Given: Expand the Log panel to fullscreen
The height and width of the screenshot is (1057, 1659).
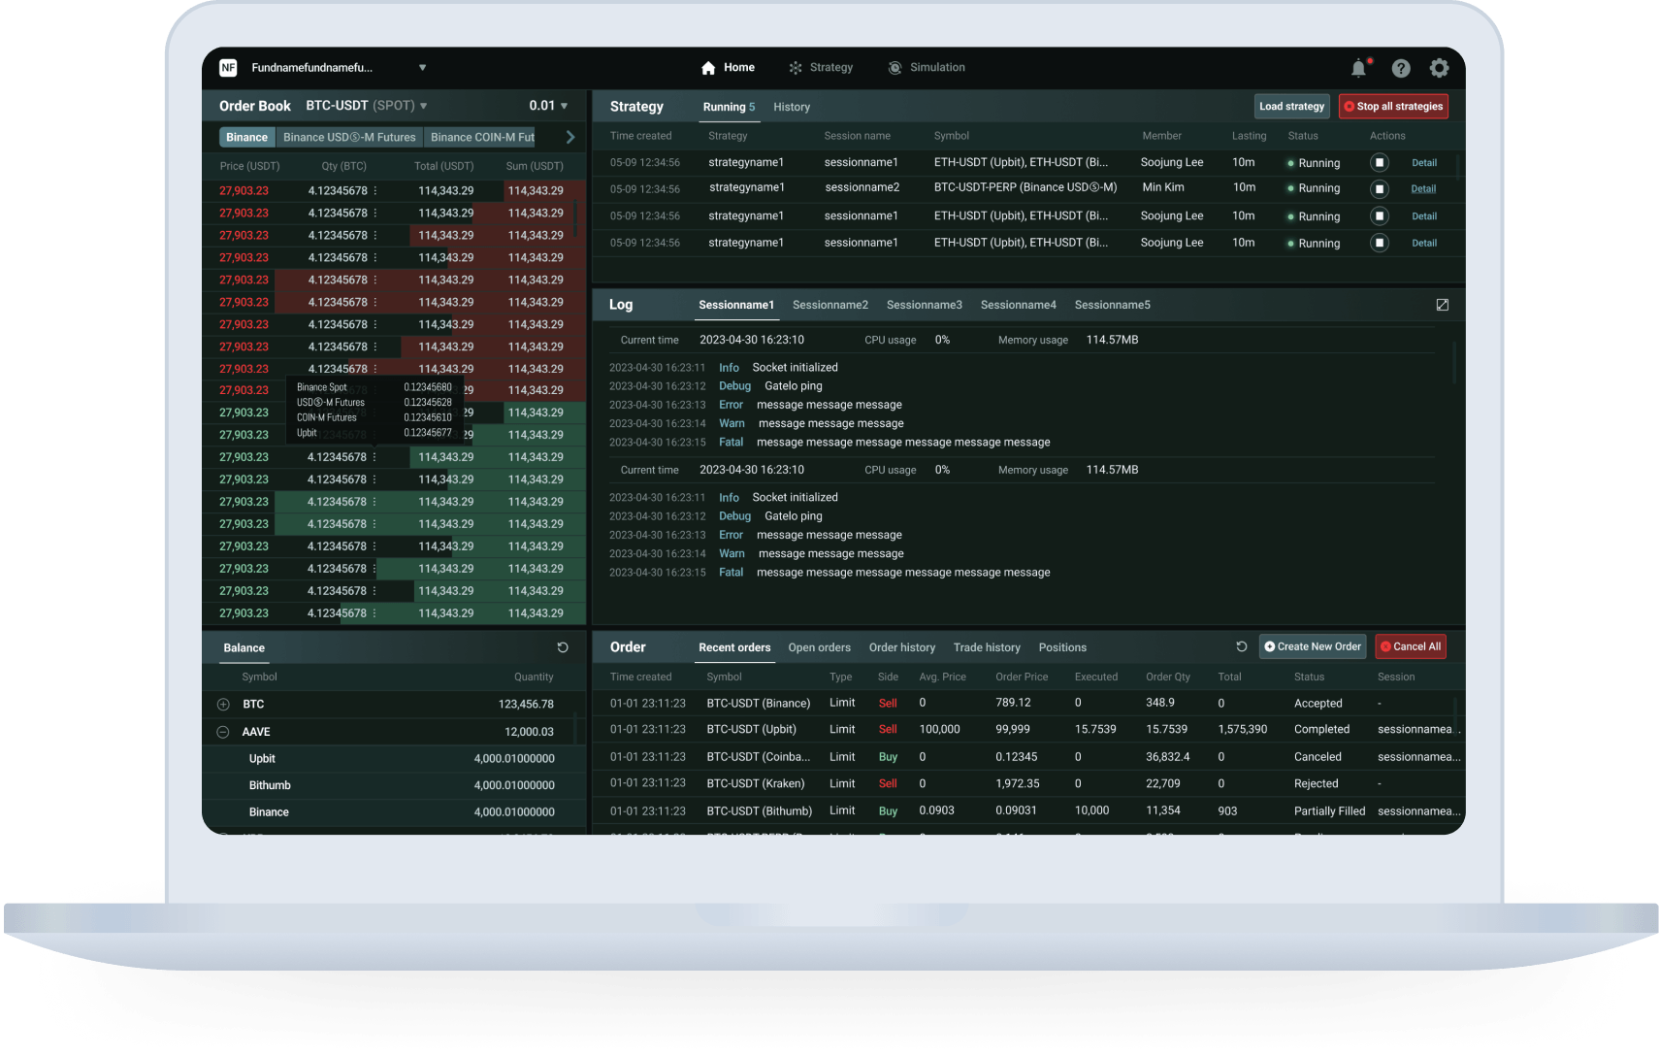Looking at the screenshot, I should point(1442,304).
